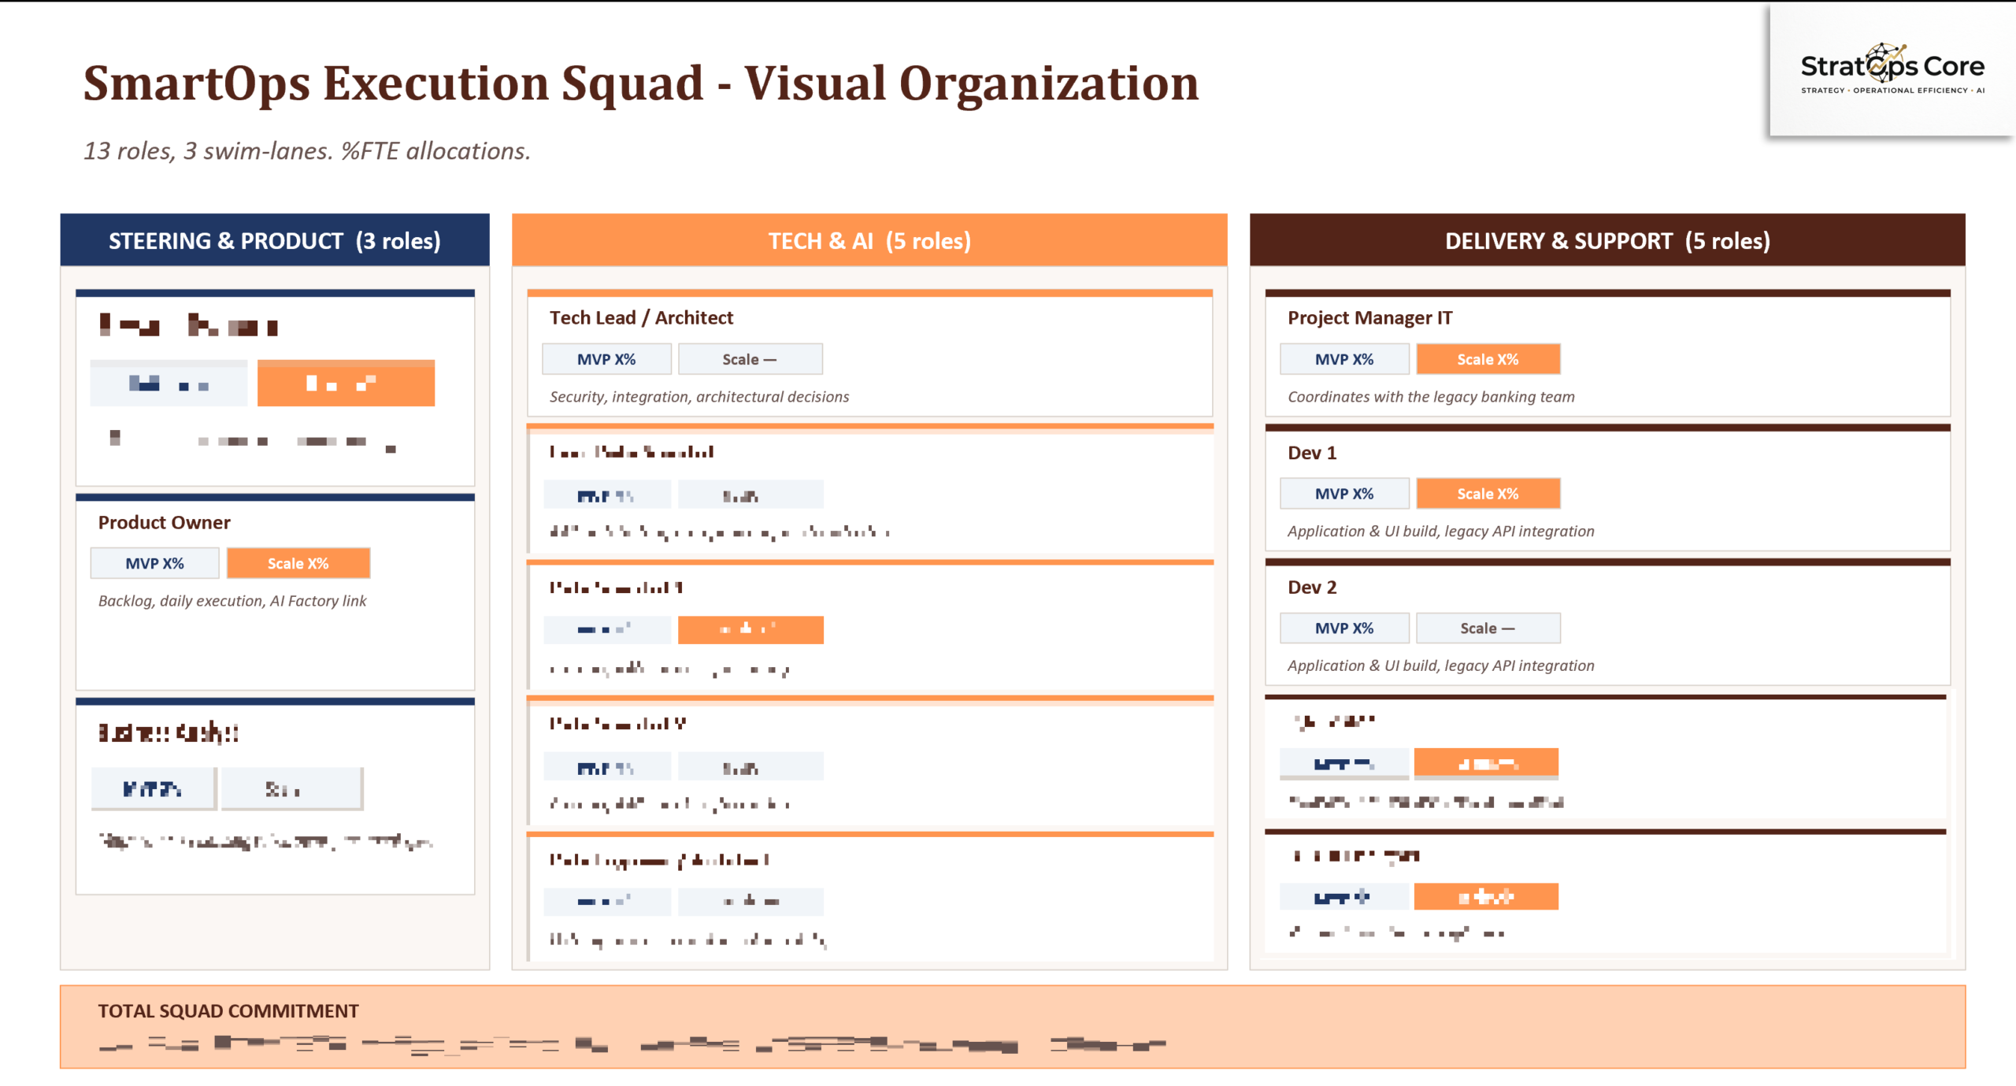
Task: Click Tech Lead Scale — box
Action: [x=750, y=359]
